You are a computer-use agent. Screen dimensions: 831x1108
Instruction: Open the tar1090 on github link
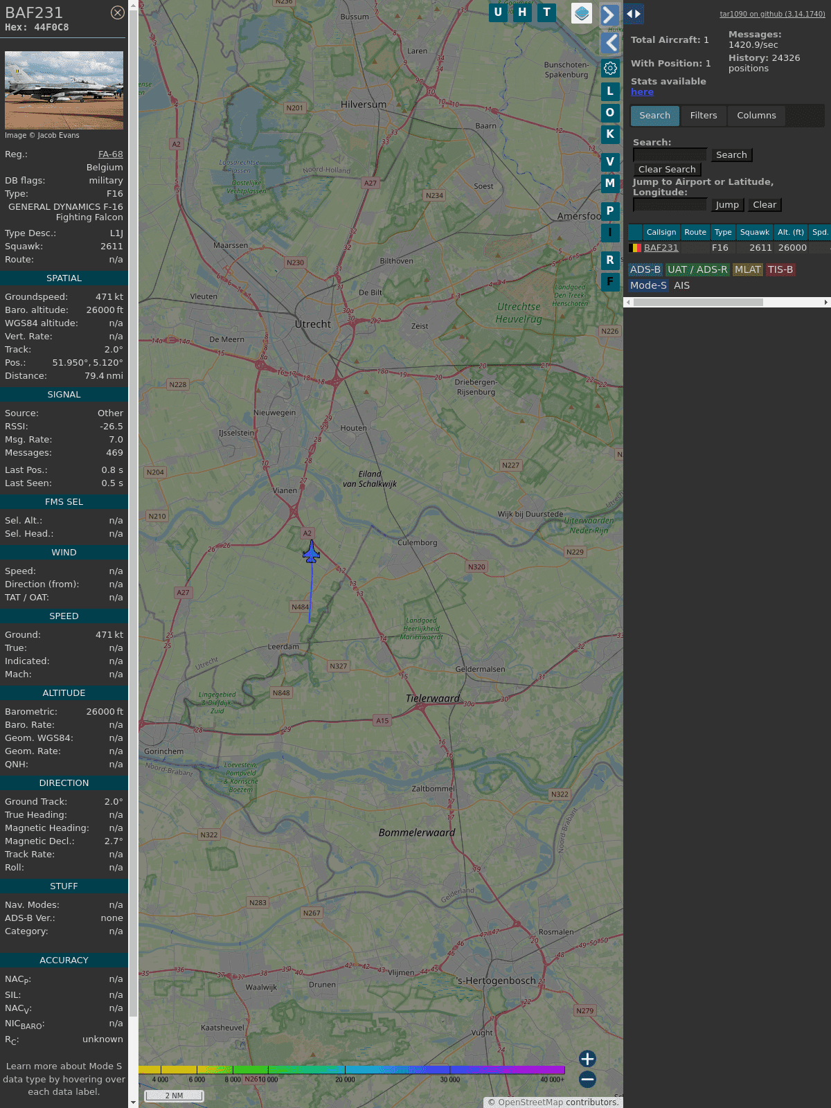[x=772, y=14]
